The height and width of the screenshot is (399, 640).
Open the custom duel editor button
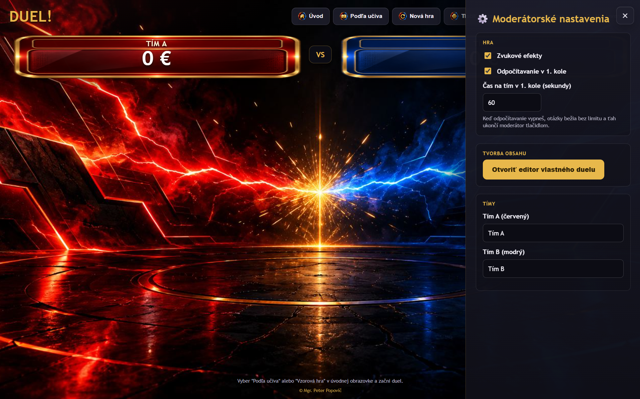[x=543, y=170]
